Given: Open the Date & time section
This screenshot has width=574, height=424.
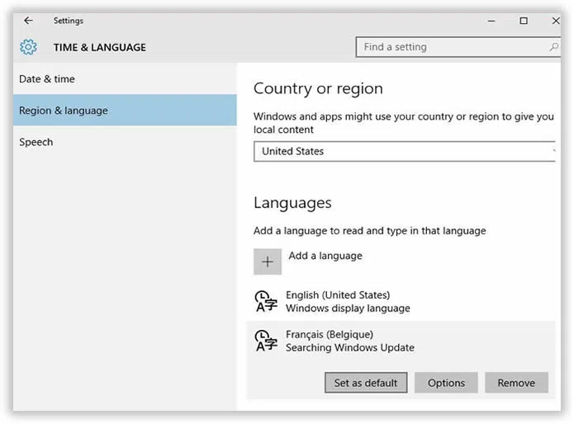Looking at the screenshot, I should coord(47,79).
